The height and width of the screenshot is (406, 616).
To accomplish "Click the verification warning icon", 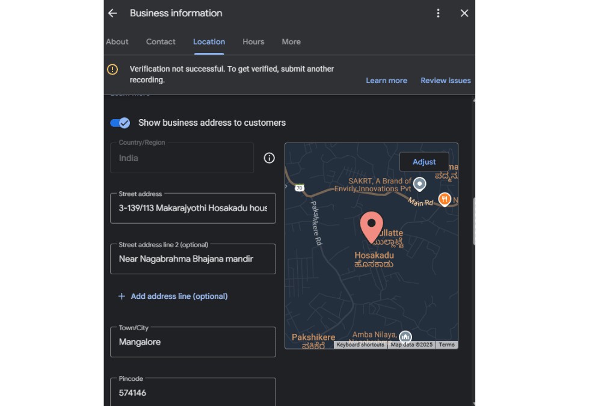I will [x=112, y=69].
